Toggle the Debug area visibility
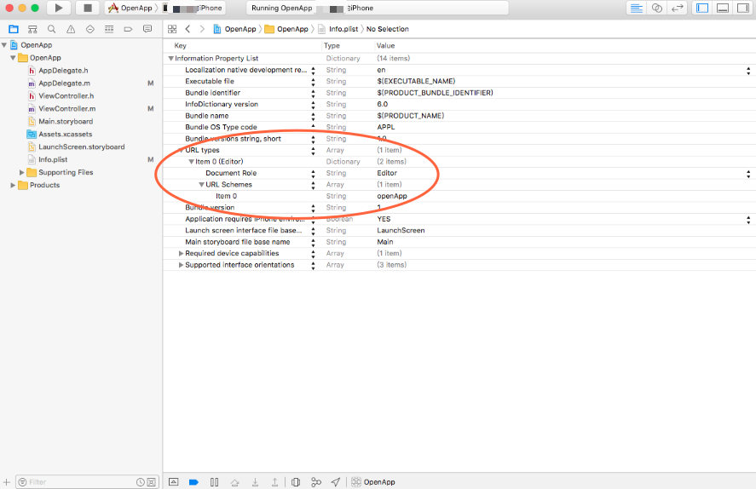 [723, 9]
